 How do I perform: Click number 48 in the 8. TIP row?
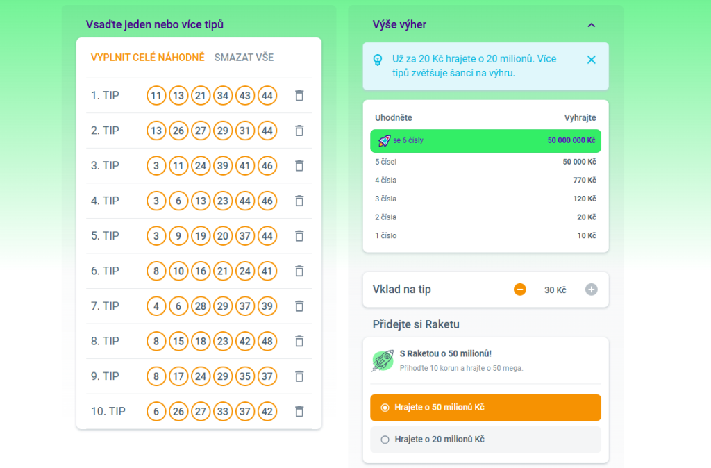click(x=267, y=341)
